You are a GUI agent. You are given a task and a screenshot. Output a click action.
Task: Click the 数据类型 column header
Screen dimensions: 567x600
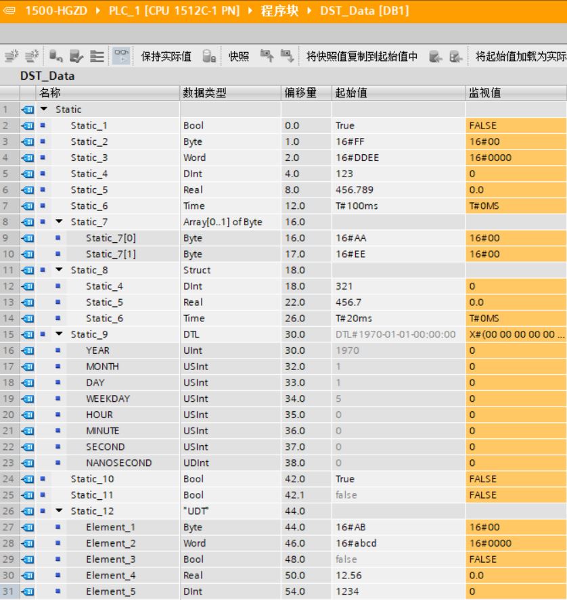tap(230, 93)
